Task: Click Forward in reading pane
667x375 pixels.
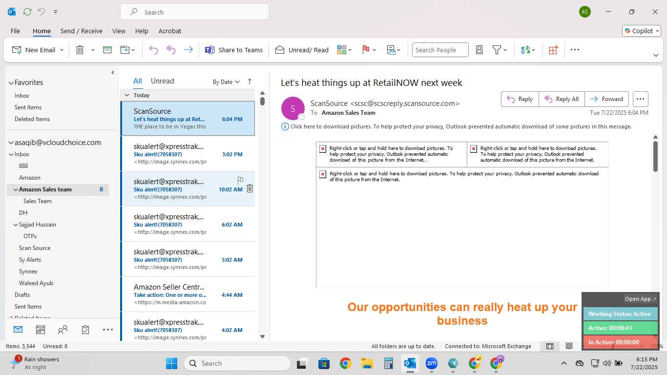Action: 606,99
